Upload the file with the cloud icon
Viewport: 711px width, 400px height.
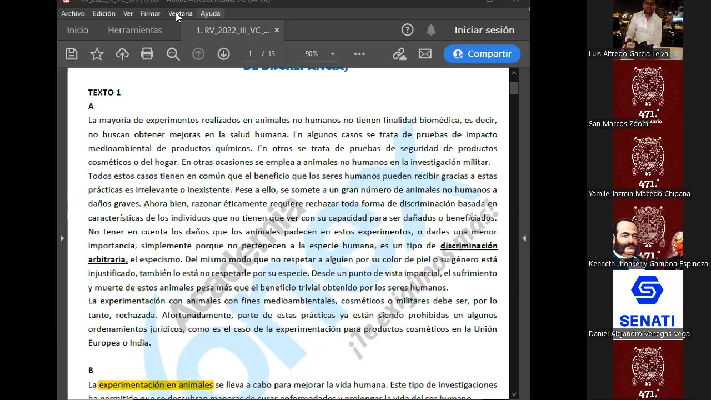tap(122, 54)
